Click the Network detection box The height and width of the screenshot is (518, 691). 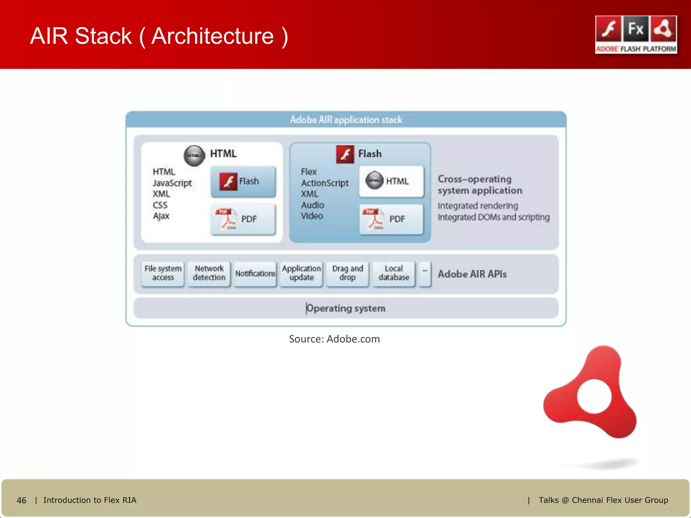(209, 273)
